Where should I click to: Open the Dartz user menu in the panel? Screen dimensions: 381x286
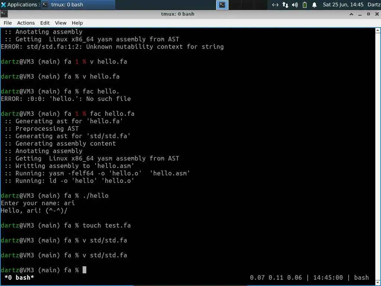(x=374, y=4)
